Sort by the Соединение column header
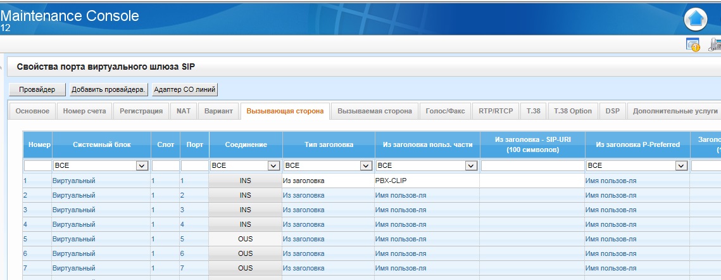This screenshot has height=280, width=721. pos(246,144)
